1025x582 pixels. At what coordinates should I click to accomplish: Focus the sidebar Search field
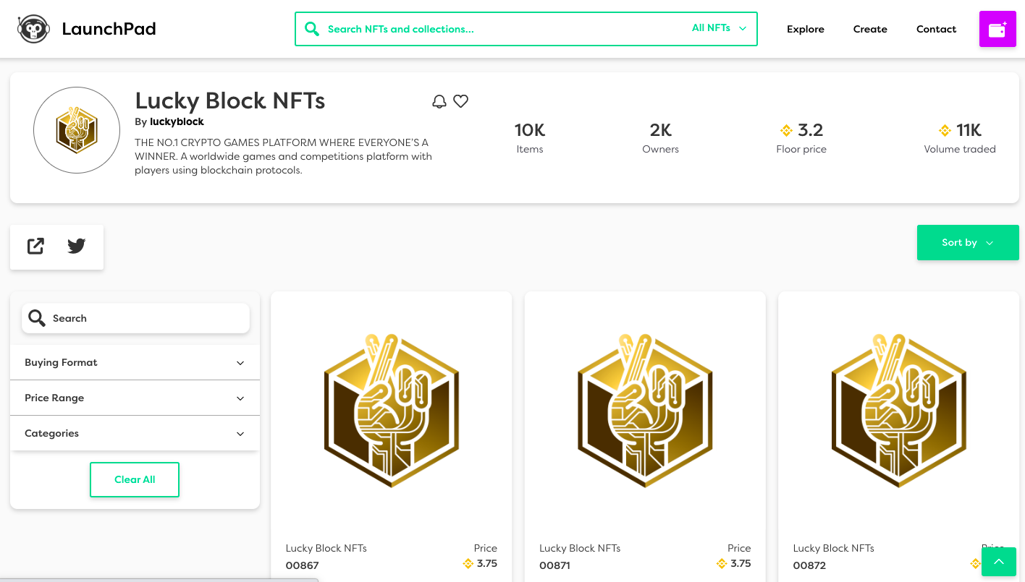[136, 318]
